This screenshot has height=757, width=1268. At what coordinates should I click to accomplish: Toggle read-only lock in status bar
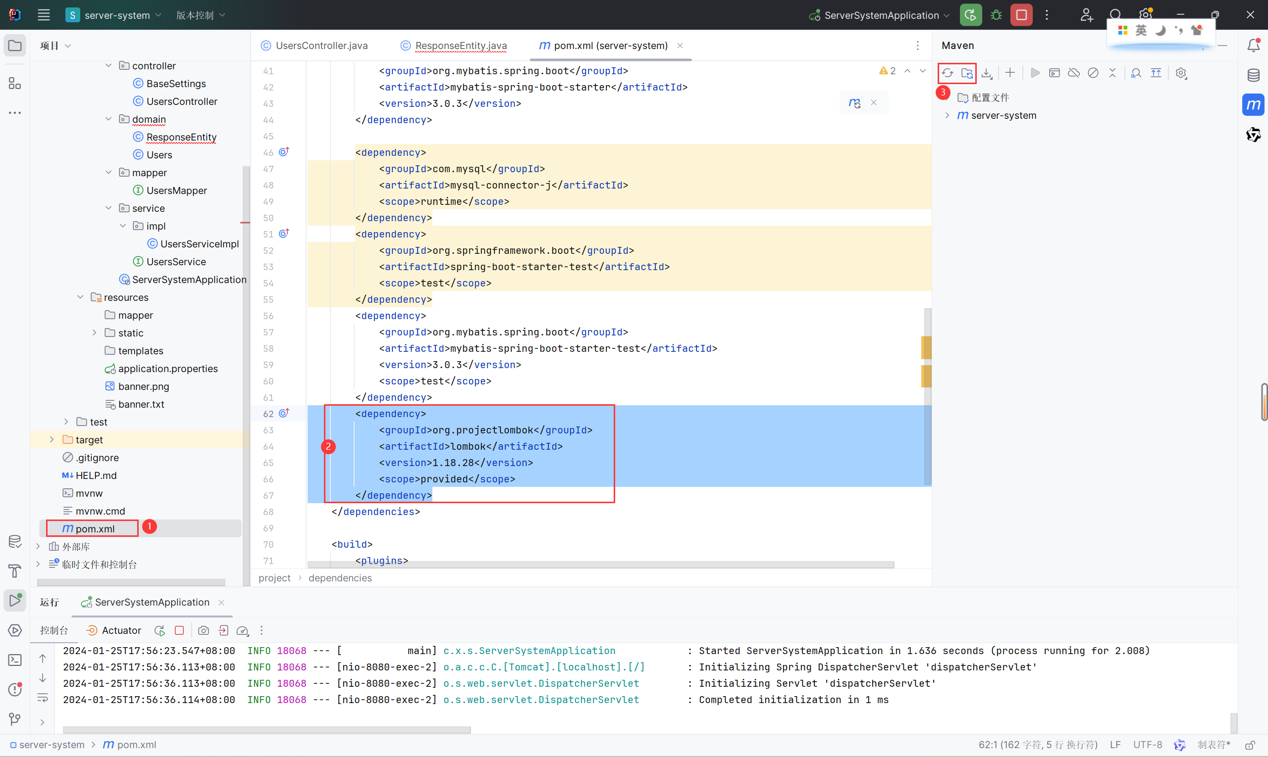(x=1250, y=745)
